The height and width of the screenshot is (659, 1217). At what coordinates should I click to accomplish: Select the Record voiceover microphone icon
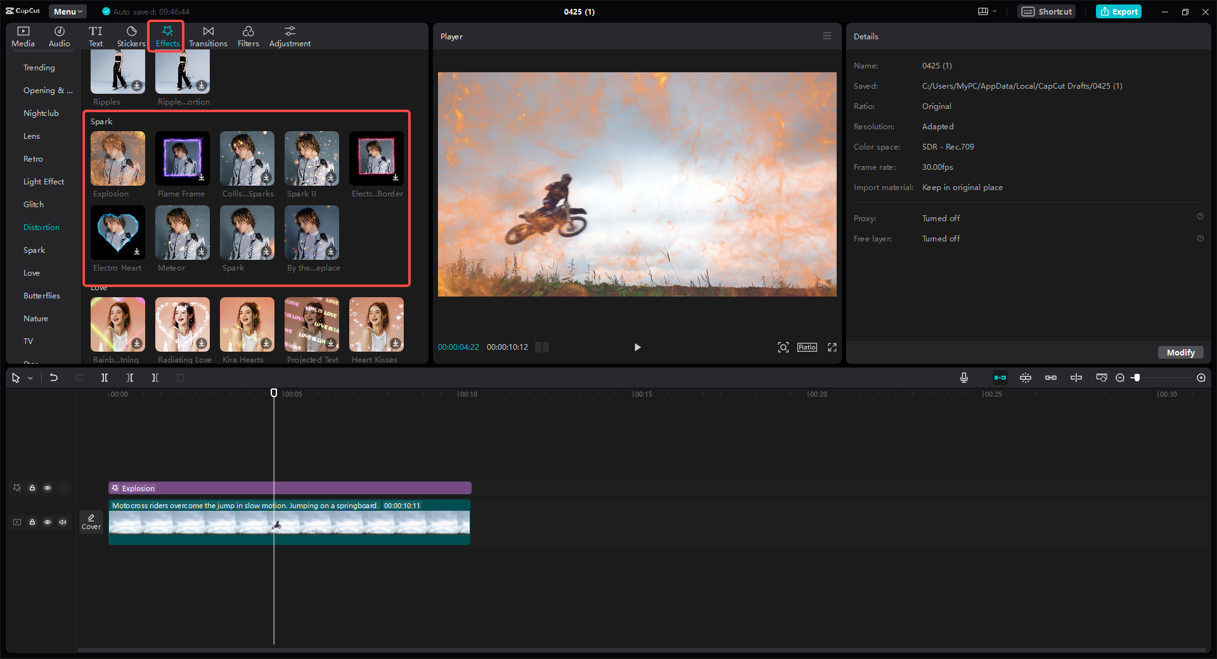963,378
